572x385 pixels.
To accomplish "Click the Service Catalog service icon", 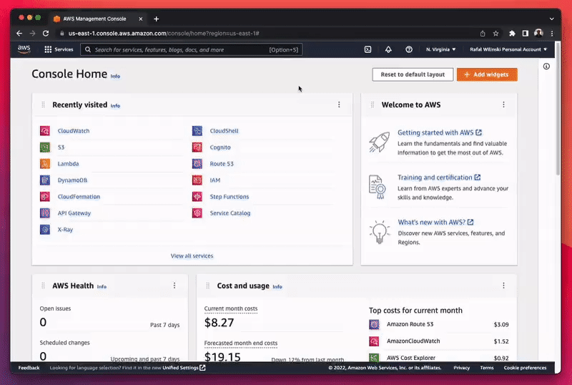I will 197,213.
